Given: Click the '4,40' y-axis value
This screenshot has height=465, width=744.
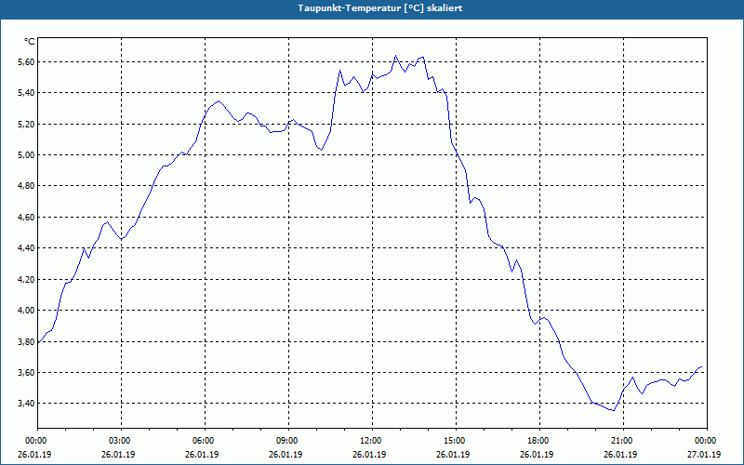Looking at the screenshot, I should (x=26, y=248).
